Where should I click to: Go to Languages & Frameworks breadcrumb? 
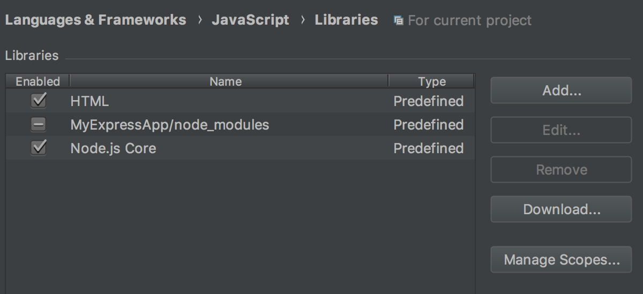(95, 20)
